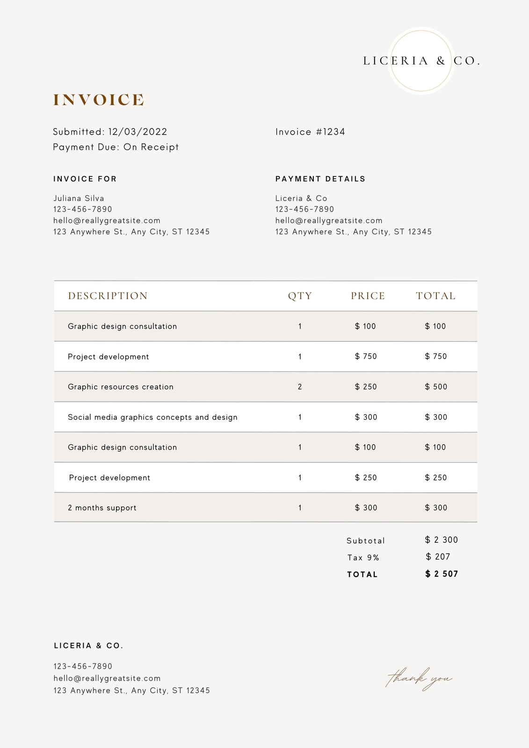
Task: Click the thank you signature
Action: tap(420, 679)
